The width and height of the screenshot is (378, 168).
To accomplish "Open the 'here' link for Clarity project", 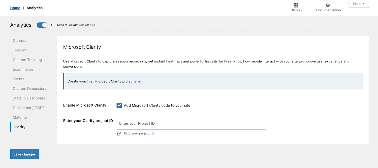I will click(136, 81).
